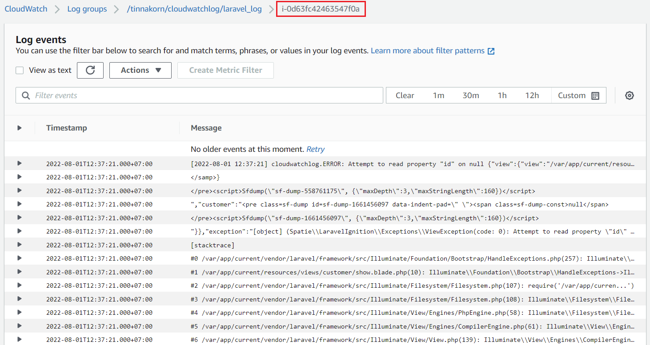This screenshot has height=345, width=650.
Task: Expand the sf-dump-558761175 script log row
Action: click(x=20, y=190)
